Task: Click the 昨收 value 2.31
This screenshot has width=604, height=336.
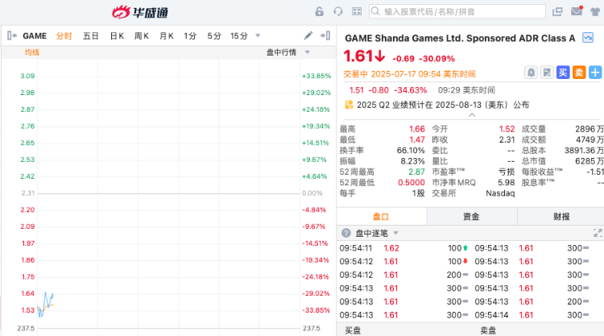Action: click(507, 139)
